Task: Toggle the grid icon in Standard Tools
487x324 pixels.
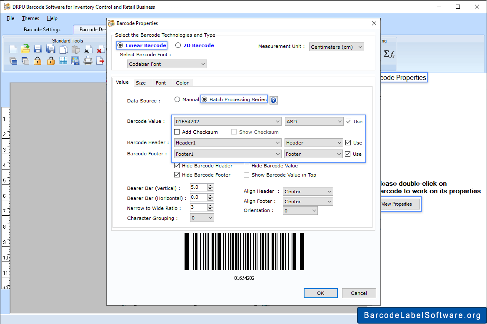Action: click(63, 60)
